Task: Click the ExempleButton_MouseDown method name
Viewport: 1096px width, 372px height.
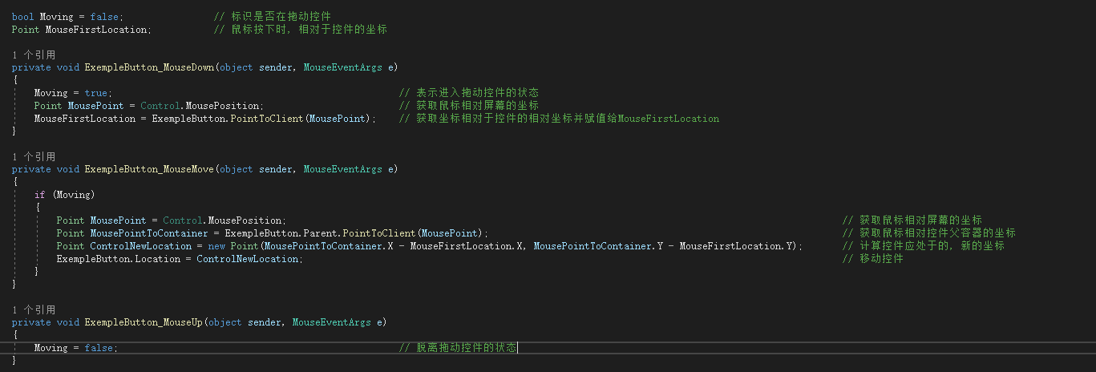Action: 150,67
